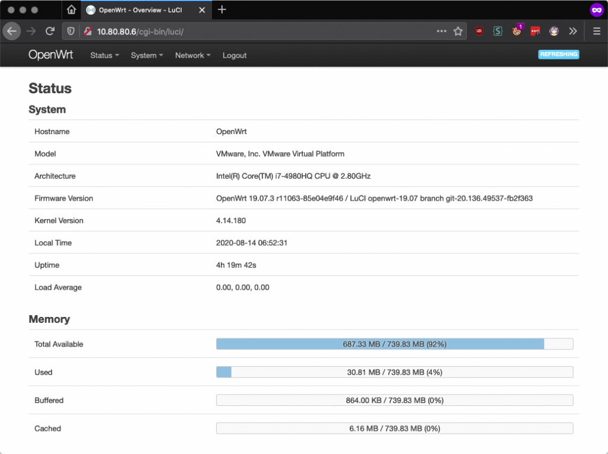This screenshot has height=454, width=608.
Task: Click the firmware version value text
Action: (x=374, y=198)
